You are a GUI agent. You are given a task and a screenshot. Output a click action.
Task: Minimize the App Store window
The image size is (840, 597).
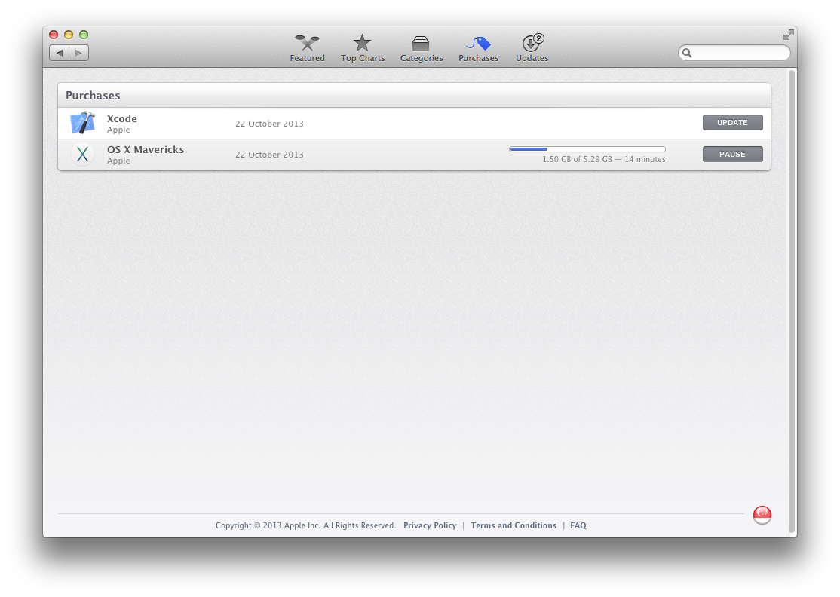tap(69, 35)
